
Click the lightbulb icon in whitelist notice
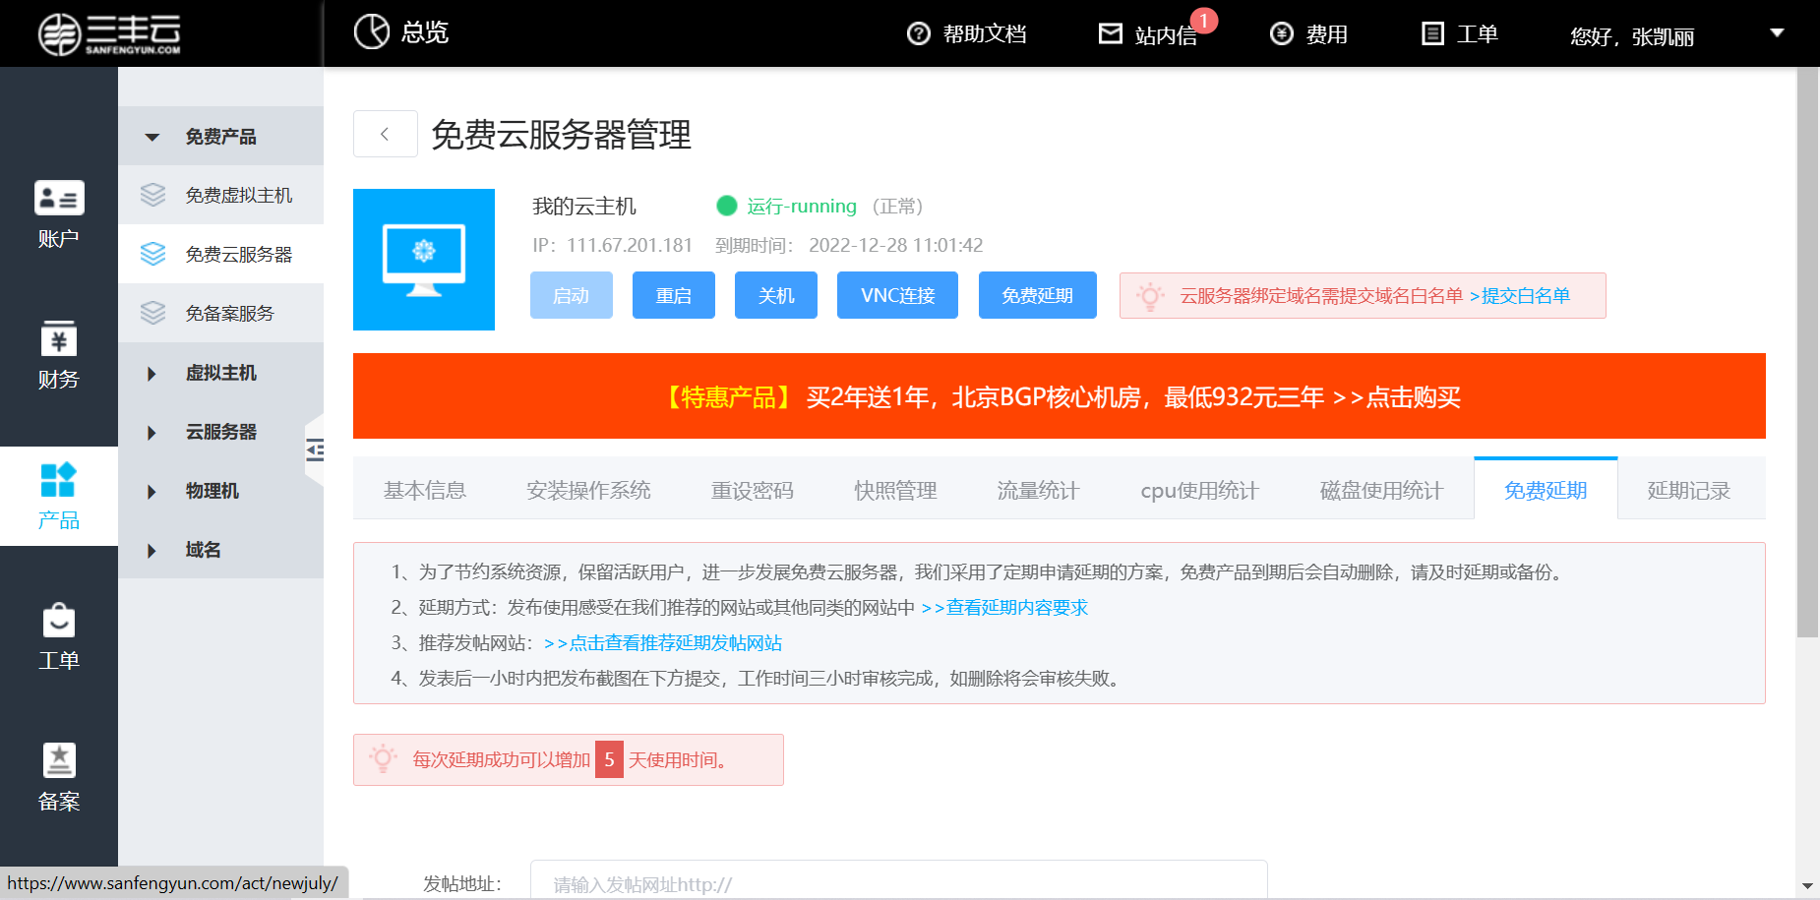(x=1150, y=296)
